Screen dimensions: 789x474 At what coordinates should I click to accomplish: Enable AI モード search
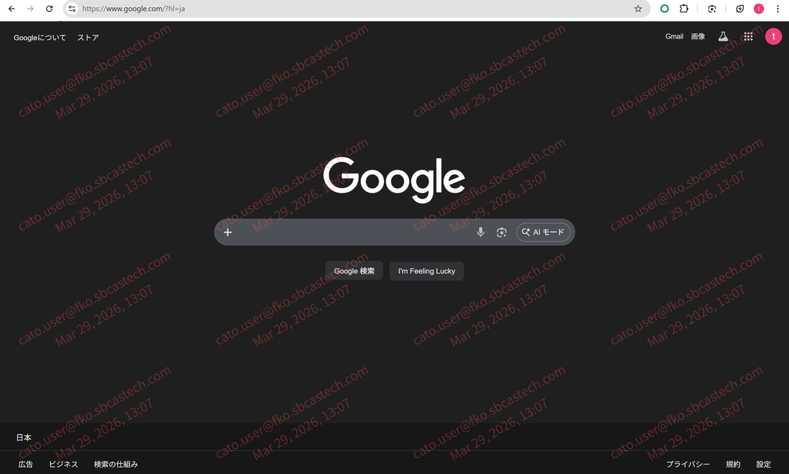(543, 231)
